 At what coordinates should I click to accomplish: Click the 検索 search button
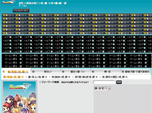[x=119, y=82]
